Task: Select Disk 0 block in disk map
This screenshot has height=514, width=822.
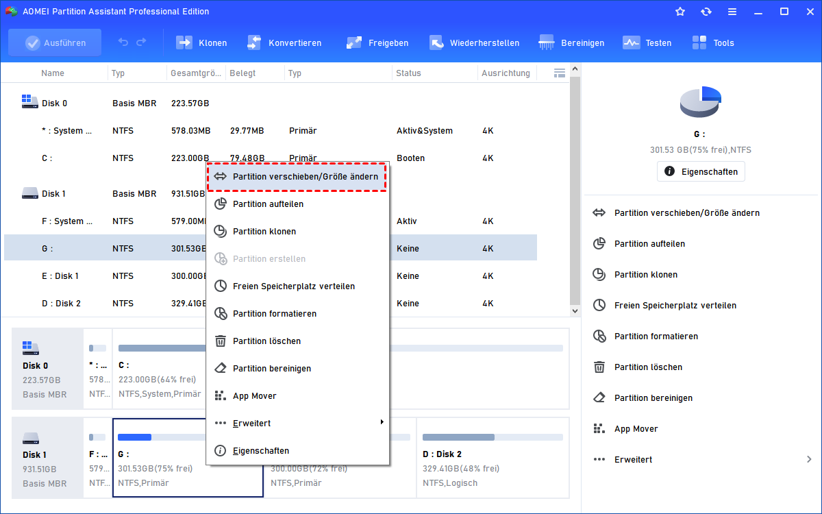Action: [x=47, y=369]
